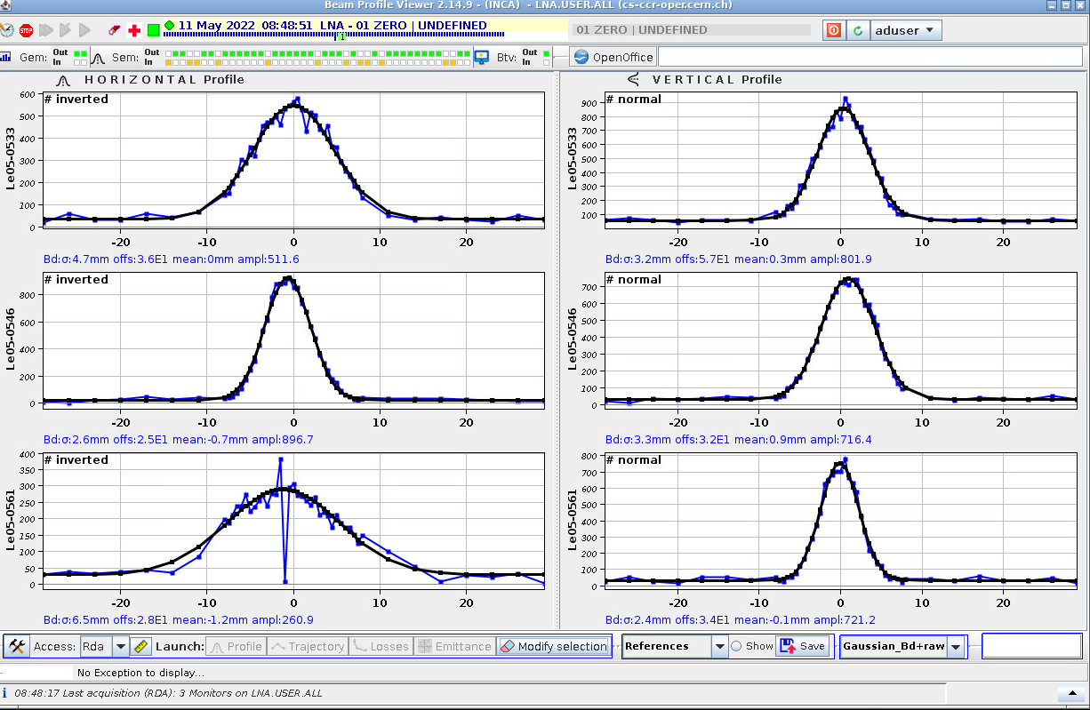Click the green refresh arrow icon
The height and width of the screenshot is (710, 1090).
[x=858, y=30]
